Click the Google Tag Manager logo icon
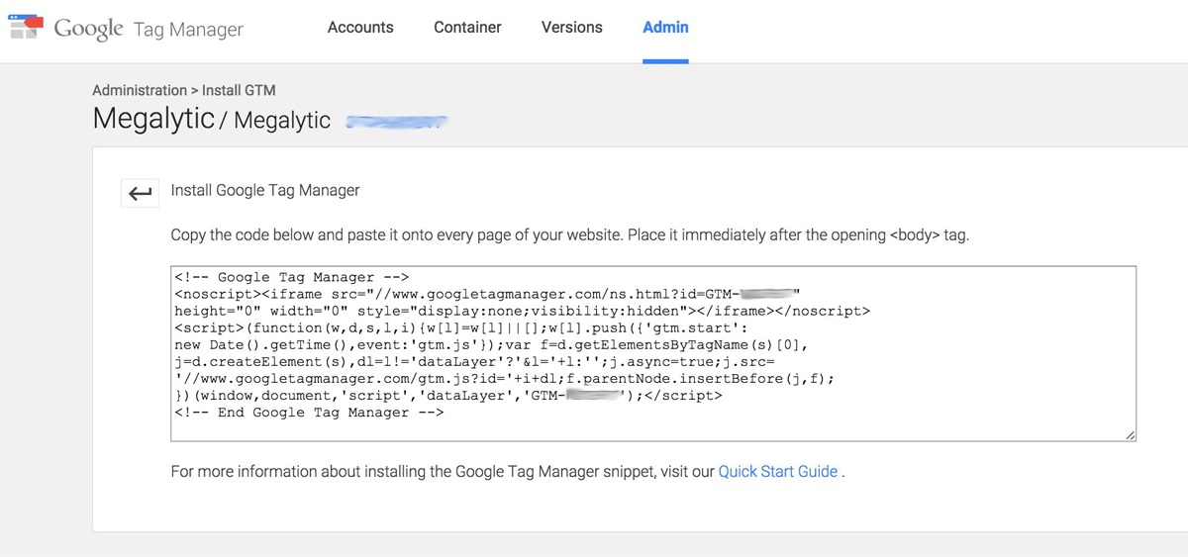 tap(26, 28)
